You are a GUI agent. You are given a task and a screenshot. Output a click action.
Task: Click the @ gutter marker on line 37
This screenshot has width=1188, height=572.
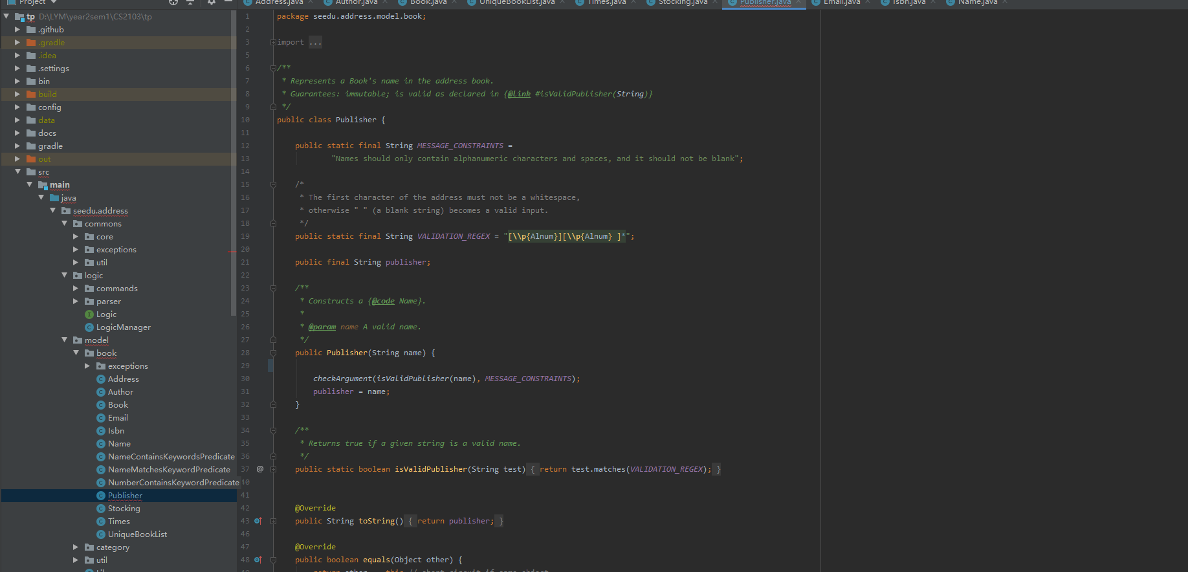pos(260,469)
